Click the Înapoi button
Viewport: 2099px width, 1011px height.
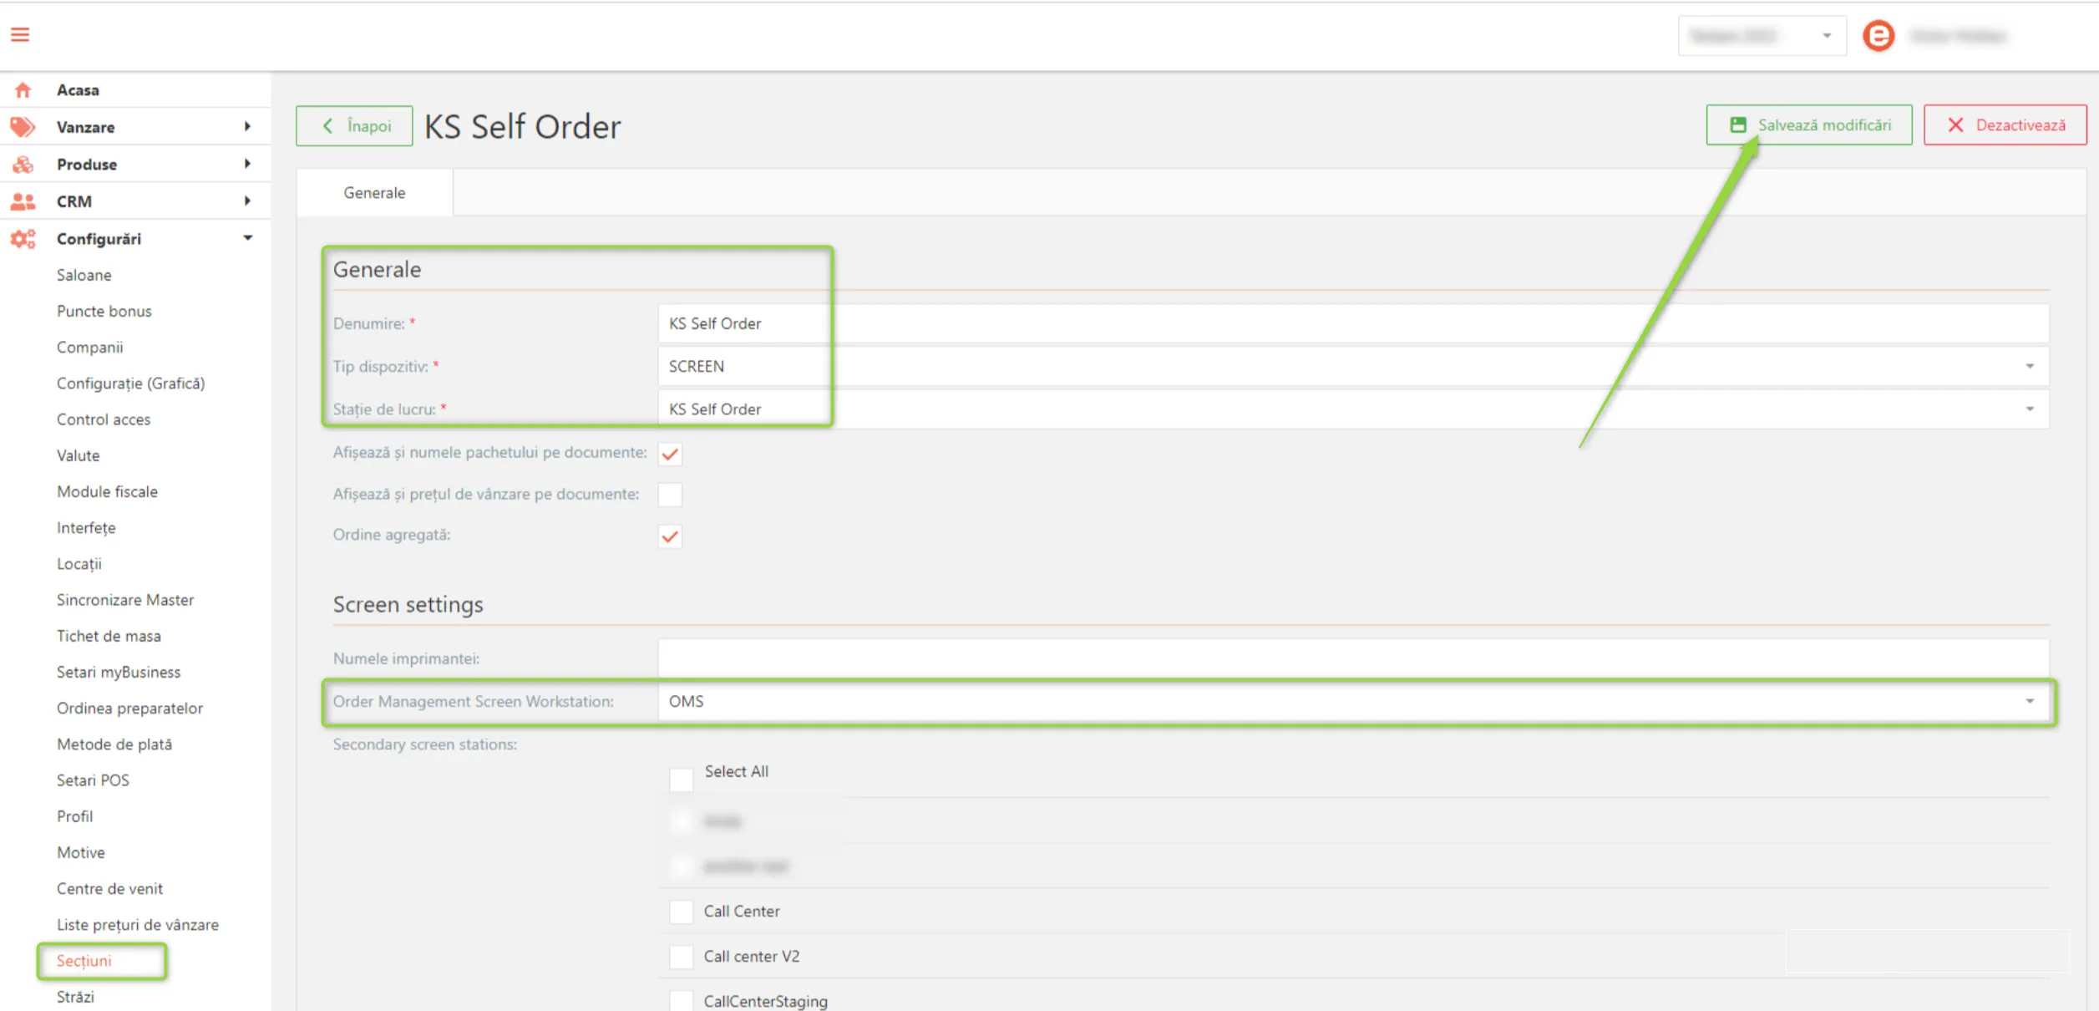[354, 125]
